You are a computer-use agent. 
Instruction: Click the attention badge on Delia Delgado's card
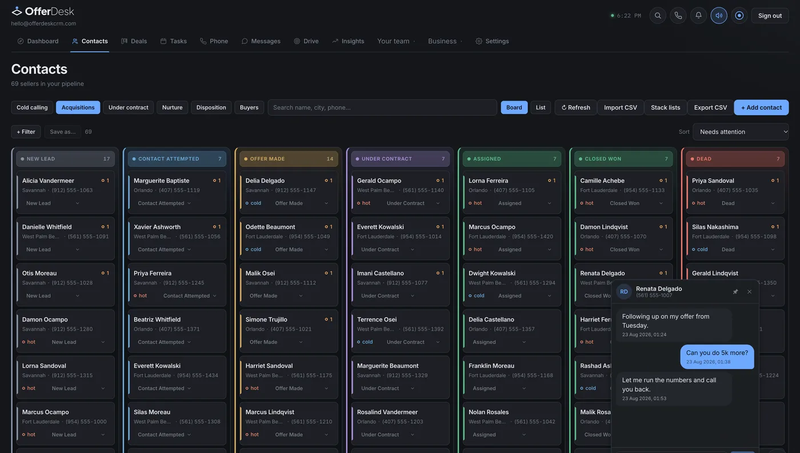click(329, 181)
